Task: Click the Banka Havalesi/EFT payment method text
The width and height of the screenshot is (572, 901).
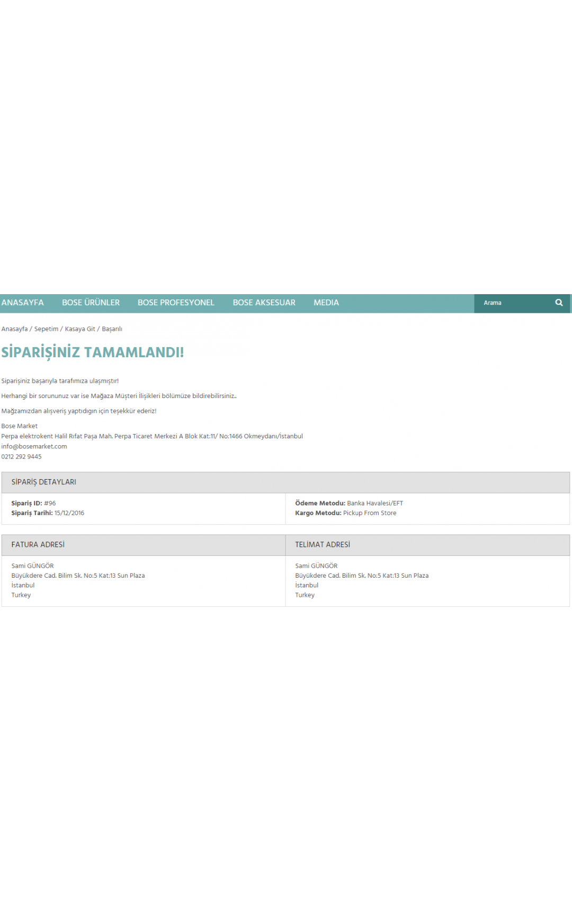Action: 375,503
